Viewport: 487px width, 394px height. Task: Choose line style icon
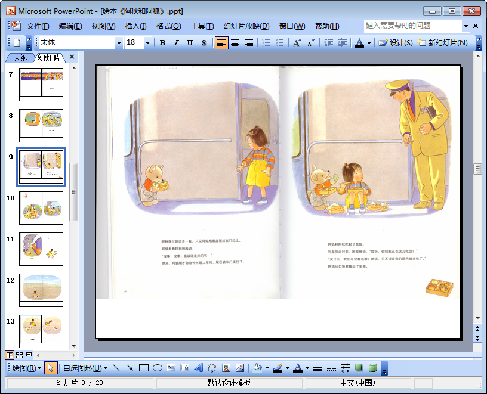coord(318,368)
